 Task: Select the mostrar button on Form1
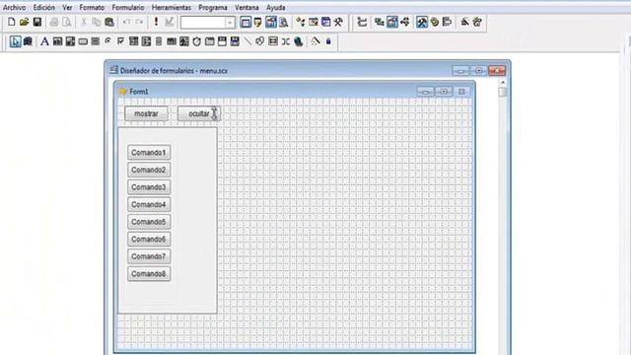[x=146, y=114]
